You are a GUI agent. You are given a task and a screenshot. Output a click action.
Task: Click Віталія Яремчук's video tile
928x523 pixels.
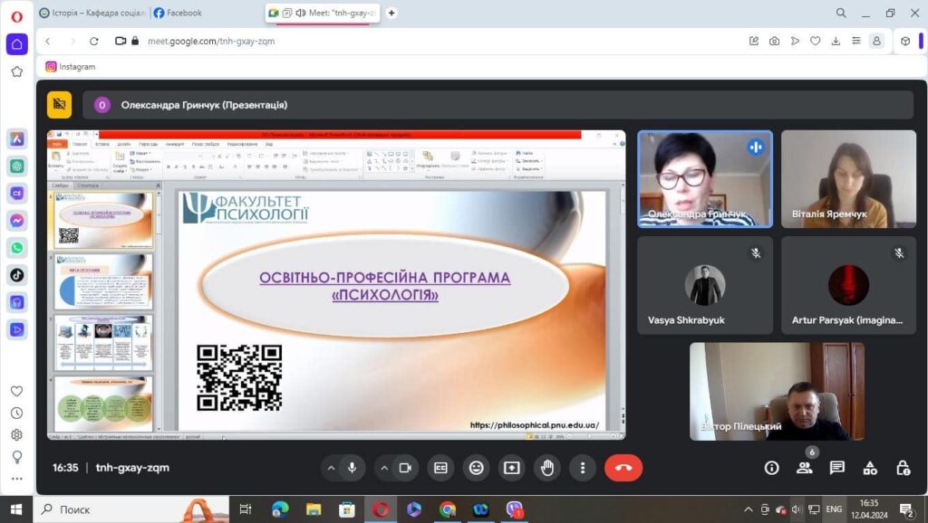(848, 178)
